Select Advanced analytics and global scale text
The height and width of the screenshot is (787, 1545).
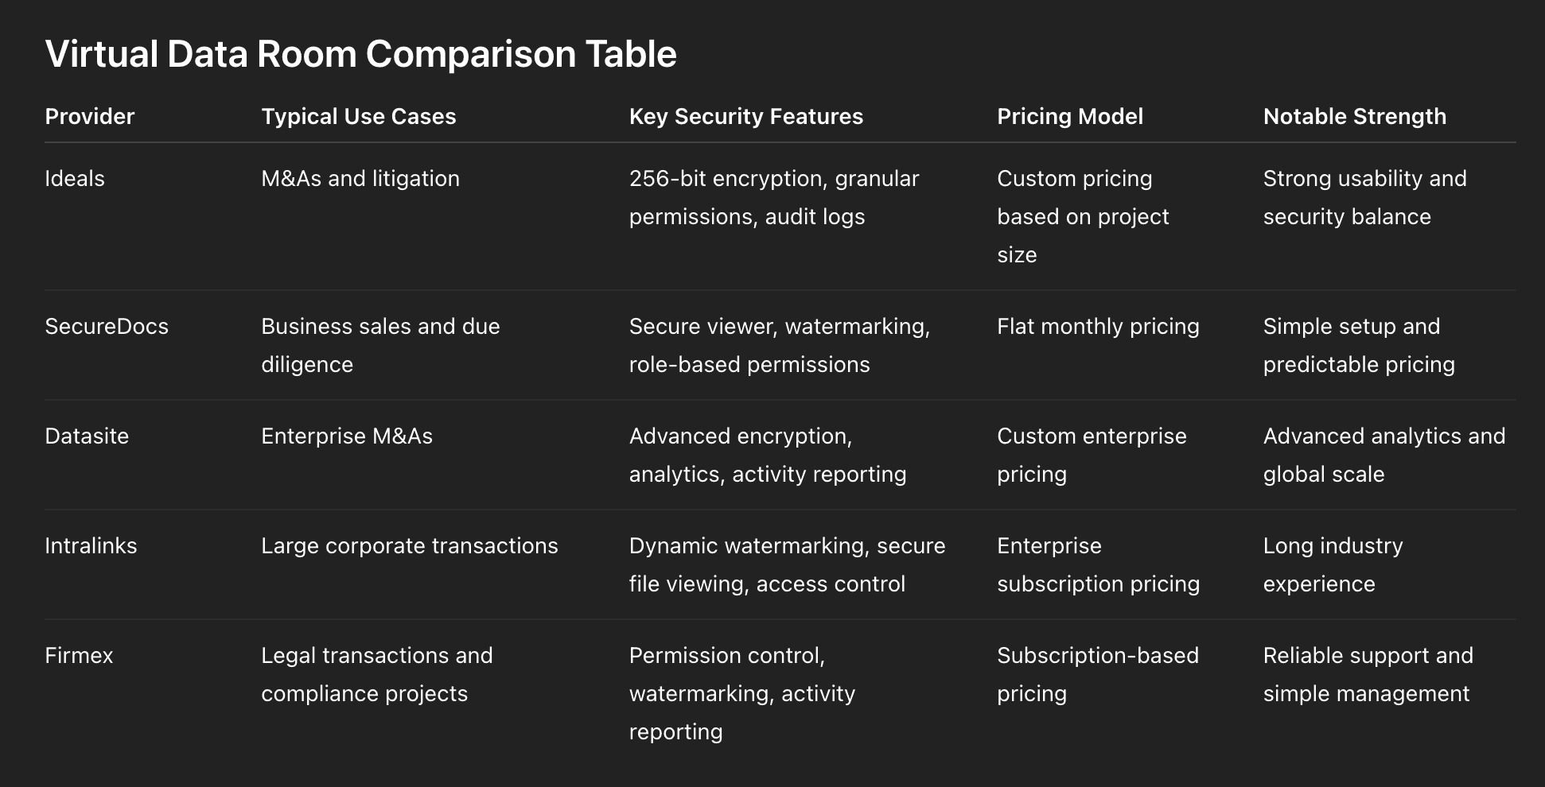click(1384, 455)
